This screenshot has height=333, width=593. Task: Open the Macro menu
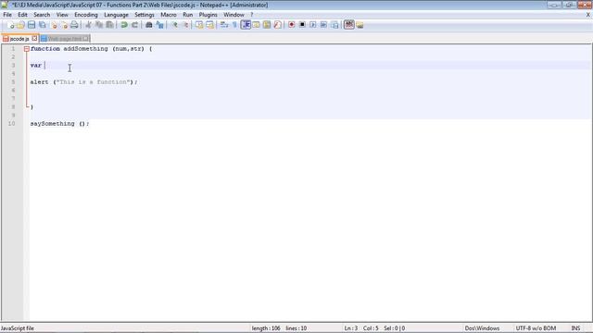(169, 15)
